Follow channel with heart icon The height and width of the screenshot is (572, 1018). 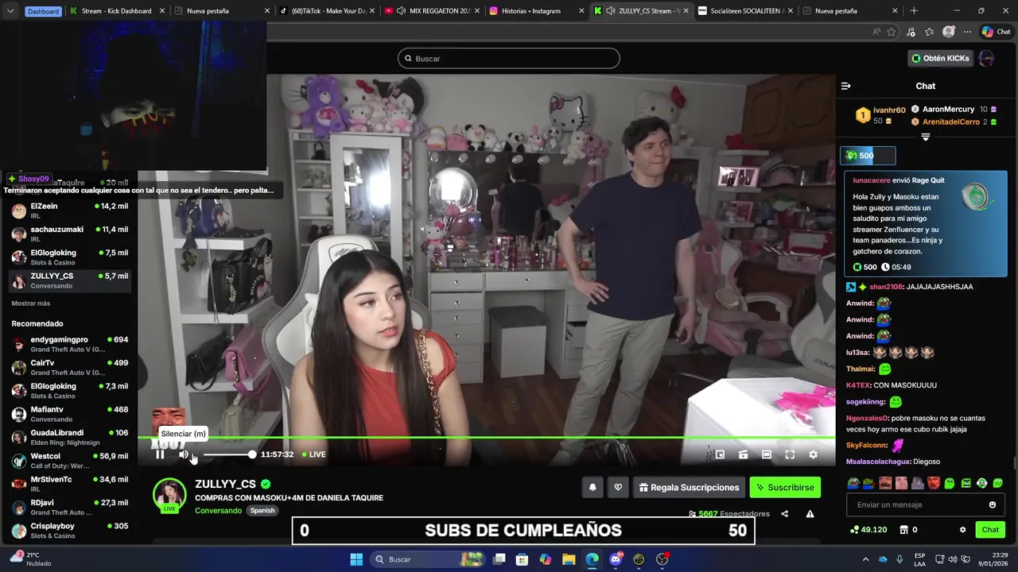(618, 488)
